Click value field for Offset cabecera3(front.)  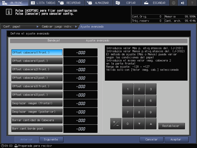[x=80, y=87]
